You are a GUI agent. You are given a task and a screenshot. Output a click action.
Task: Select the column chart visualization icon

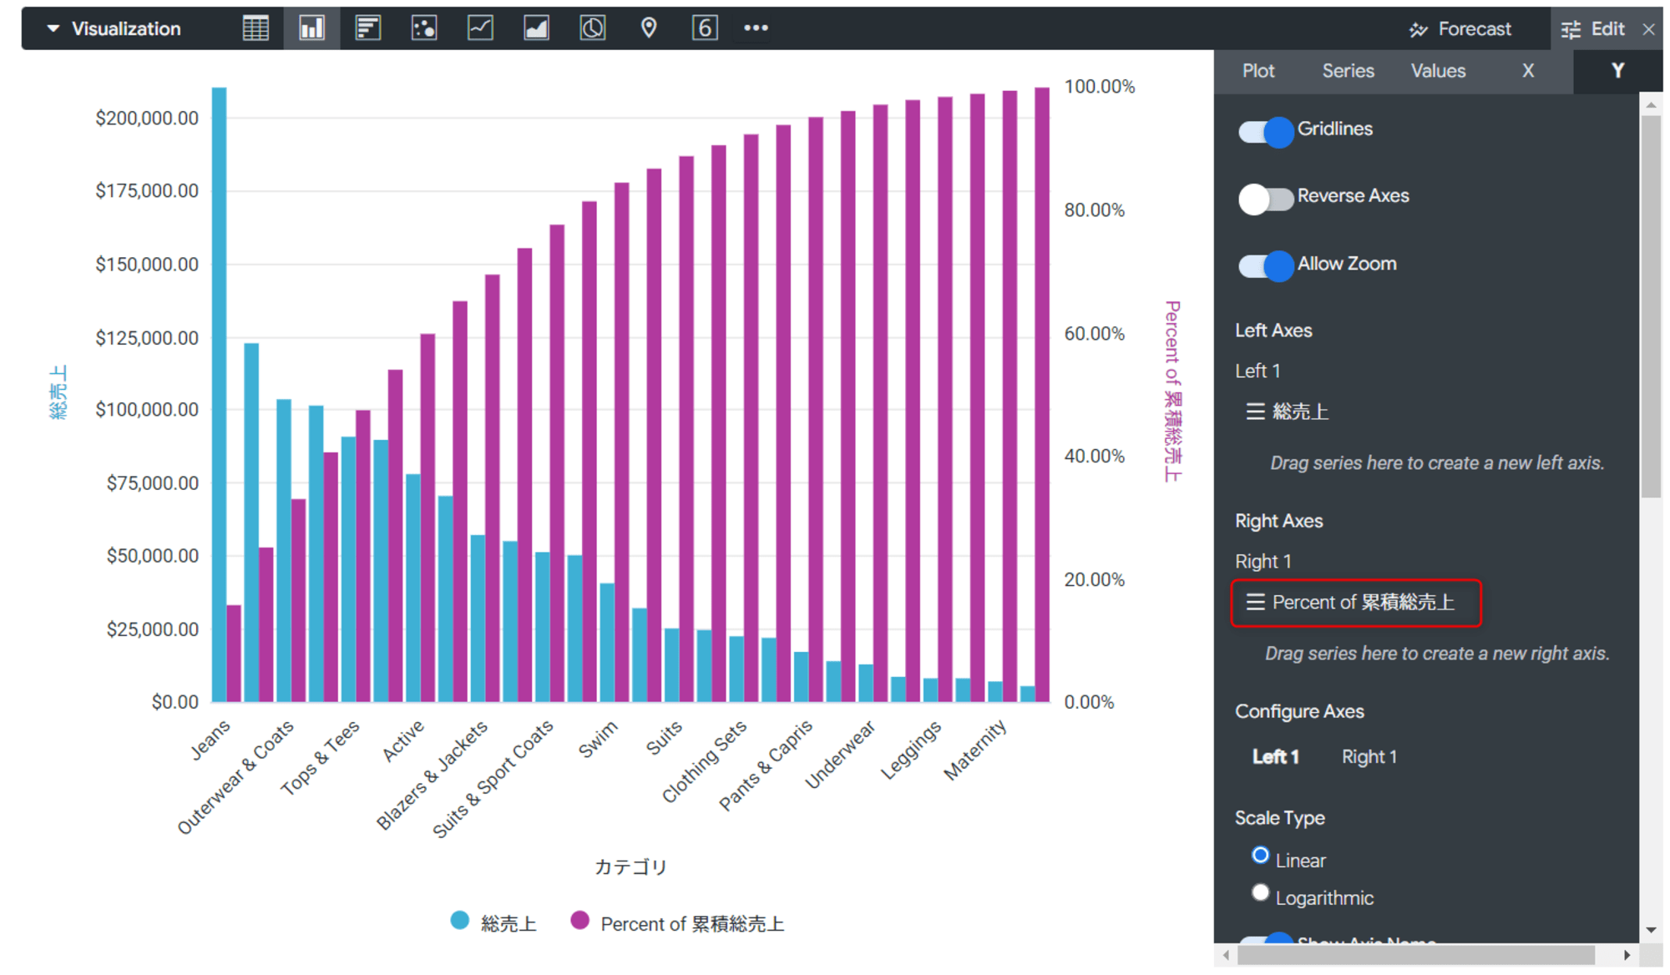[311, 28]
